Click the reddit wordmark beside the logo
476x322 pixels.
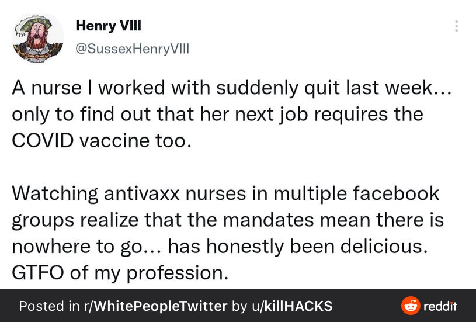click(x=440, y=306)
